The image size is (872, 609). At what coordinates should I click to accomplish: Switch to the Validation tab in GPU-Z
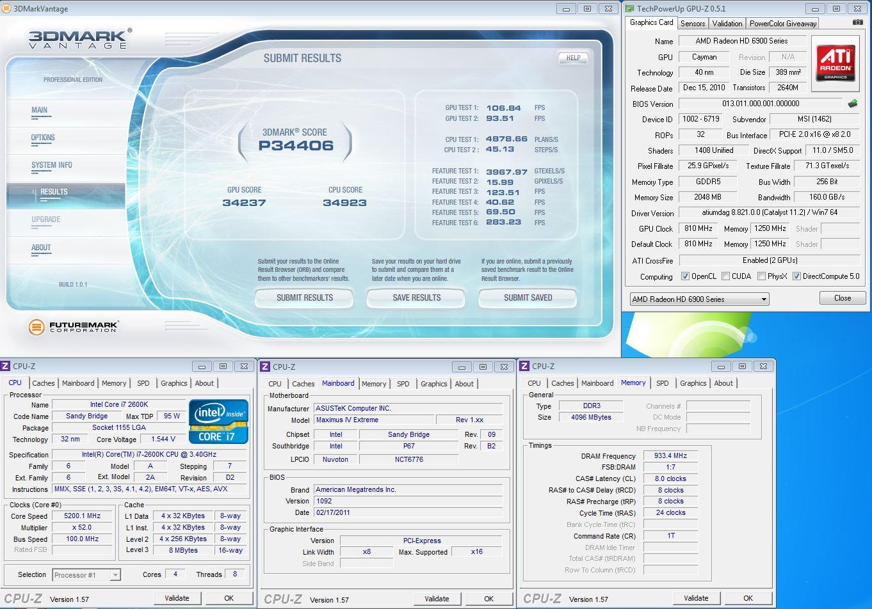[x=727, y=24]
